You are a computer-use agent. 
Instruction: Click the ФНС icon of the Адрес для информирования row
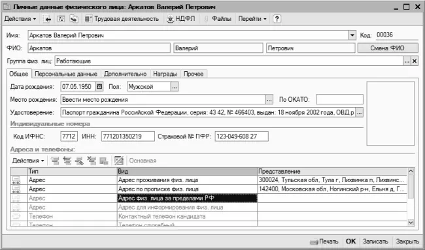pyautogui.click(x=16, y=208)
